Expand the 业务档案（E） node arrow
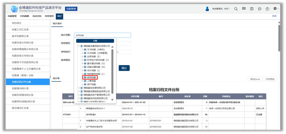This screenshot has width=286, height=134. 82,56
